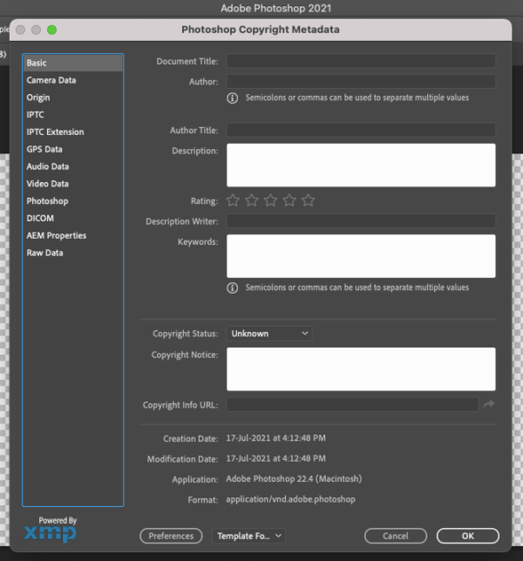Click the info icon below Author field
Image resolution: width=523 pixels, height=561 pixels.
pos(233,98)
